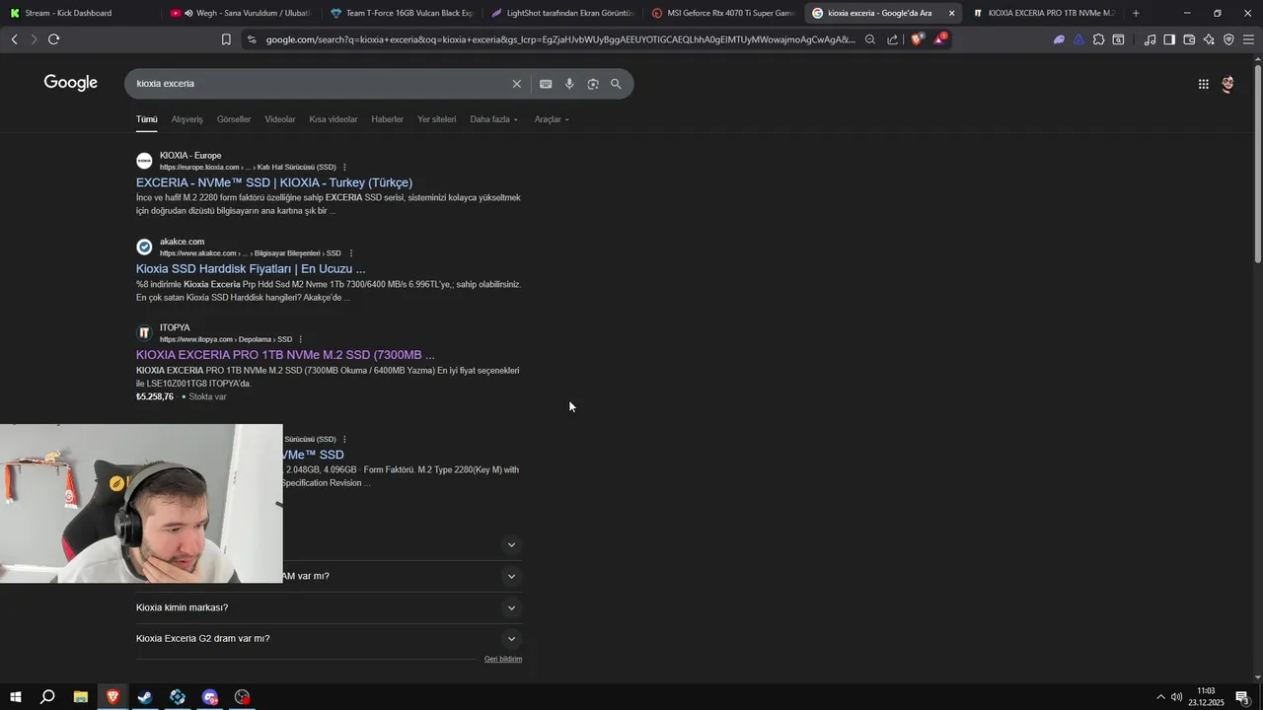Open OBS recording app in taskbar
Viewport: 1263px width, 710px height.
point(243,697)
